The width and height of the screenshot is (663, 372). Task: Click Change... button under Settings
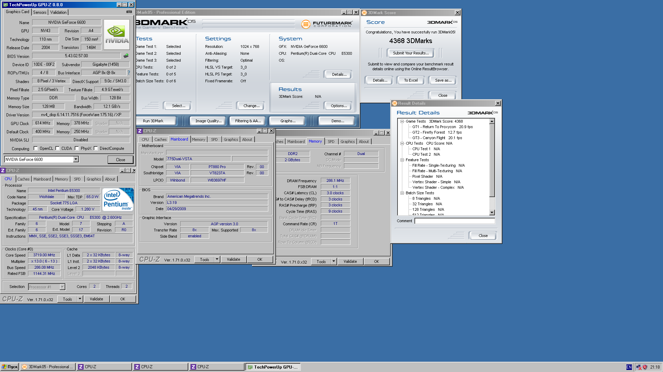(x=251, y=106)
